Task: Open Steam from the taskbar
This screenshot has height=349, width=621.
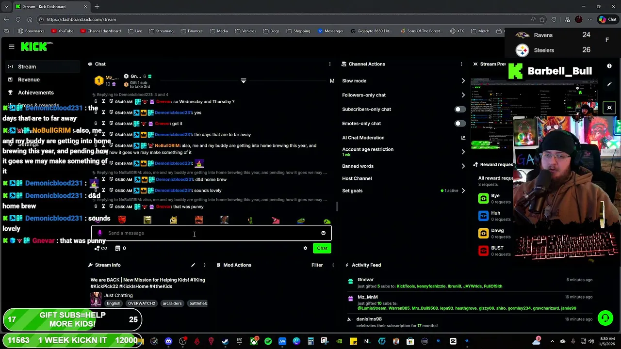Action: point(225,341)
